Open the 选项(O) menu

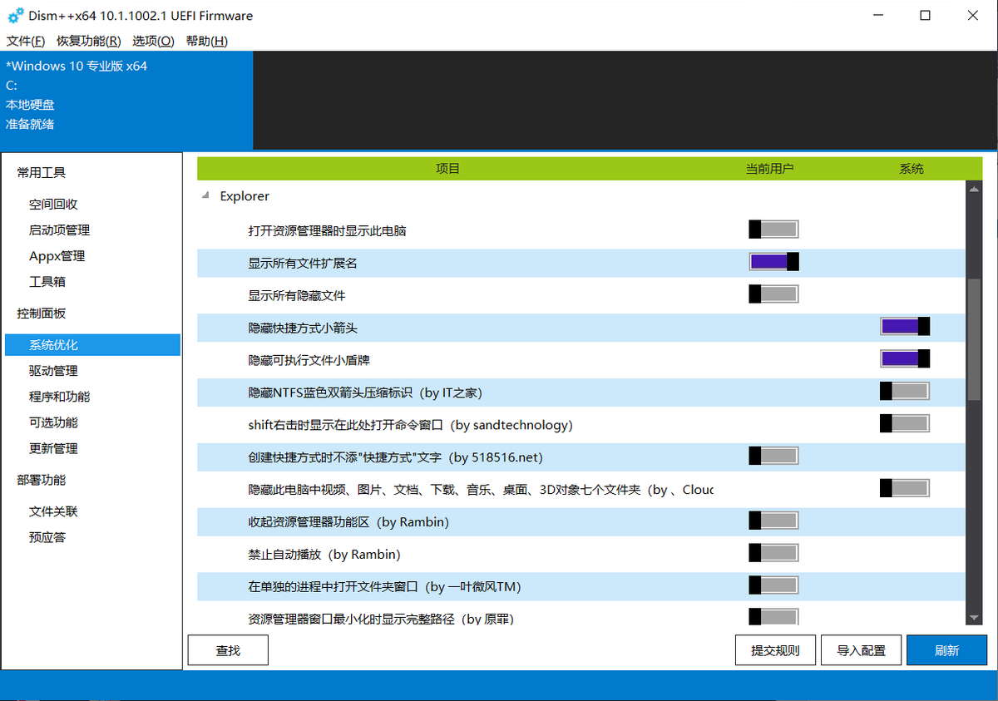point(154,41)
